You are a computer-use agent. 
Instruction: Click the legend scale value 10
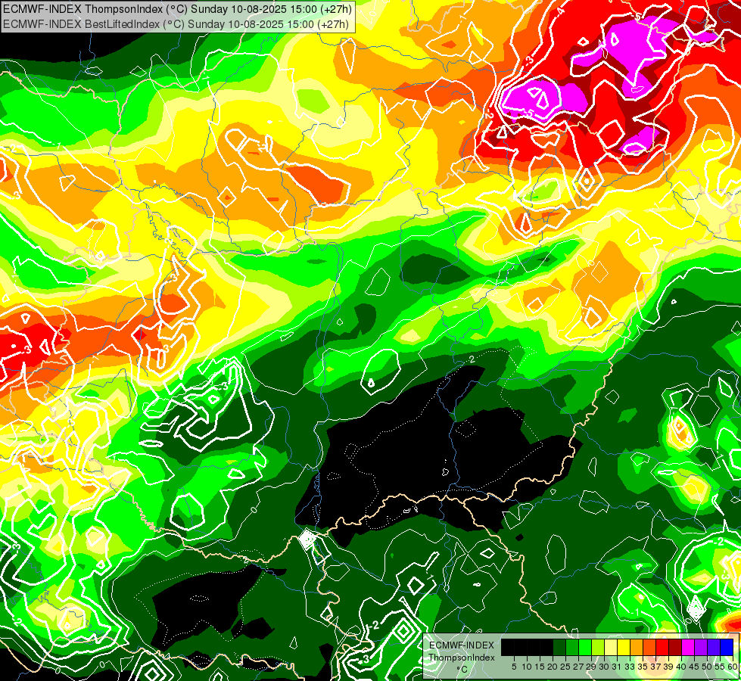[x=527, y=667]
